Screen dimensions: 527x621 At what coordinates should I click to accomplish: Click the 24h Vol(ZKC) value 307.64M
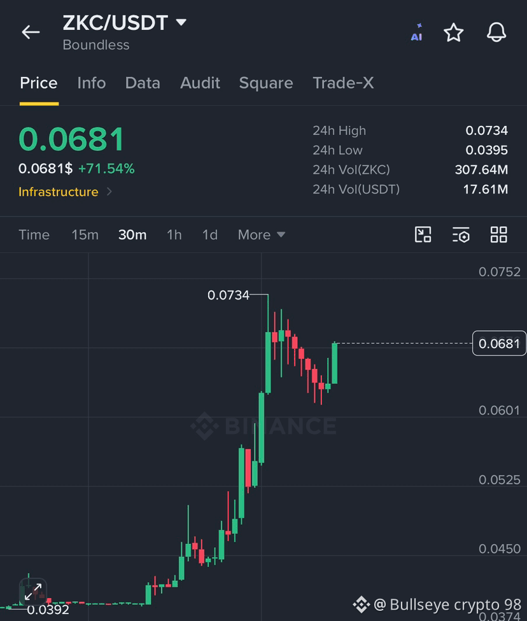pyautogui.click(x=481, y=169)
